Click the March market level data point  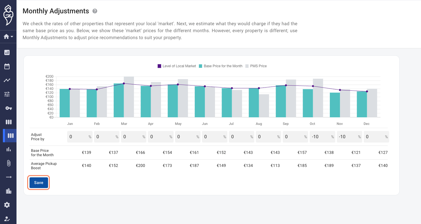(124, 83)
